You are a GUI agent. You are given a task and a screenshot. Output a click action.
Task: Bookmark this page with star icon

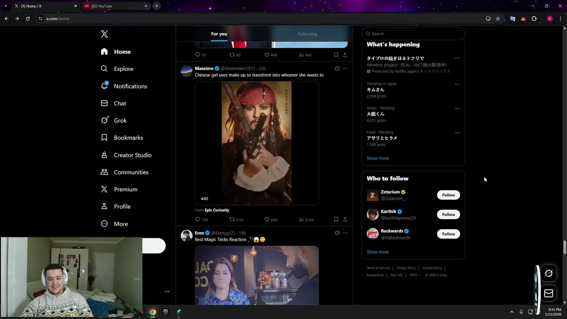point(498,19)
